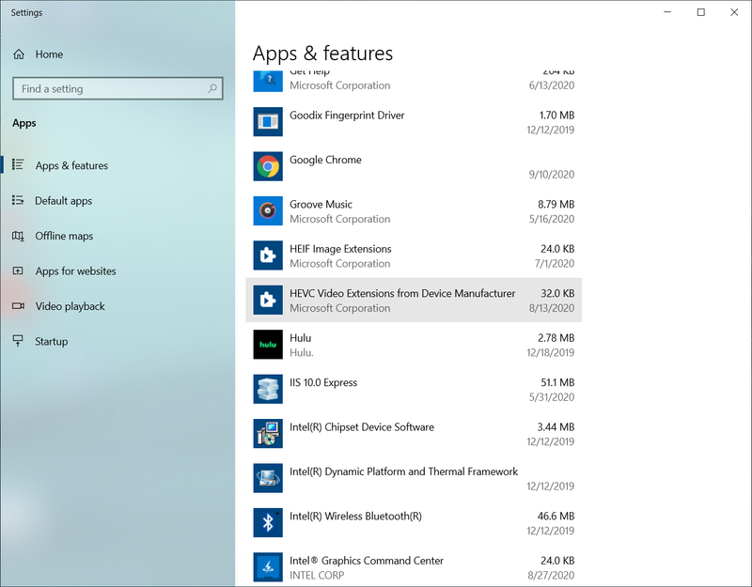Screen dimensions: 752x587
Task: Click the Google Chrome app icon
Action: (x=268, y=166)
